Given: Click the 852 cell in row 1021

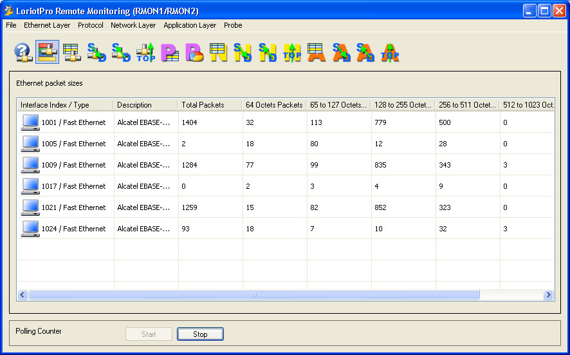Looking at the screenshot, I should [x=380, y=207].
